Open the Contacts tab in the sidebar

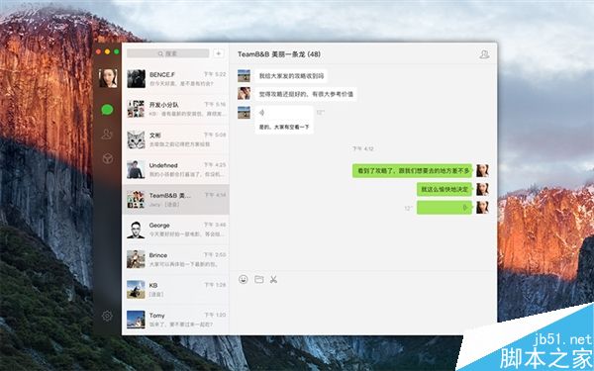pyautogui.click(x=107, y=134)
